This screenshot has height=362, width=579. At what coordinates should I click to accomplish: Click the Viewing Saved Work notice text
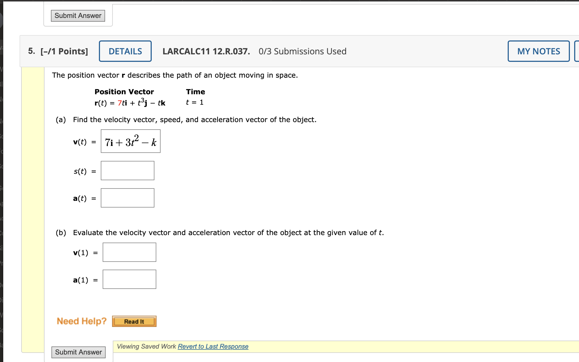pyautogui.click(x=146, y=346)
